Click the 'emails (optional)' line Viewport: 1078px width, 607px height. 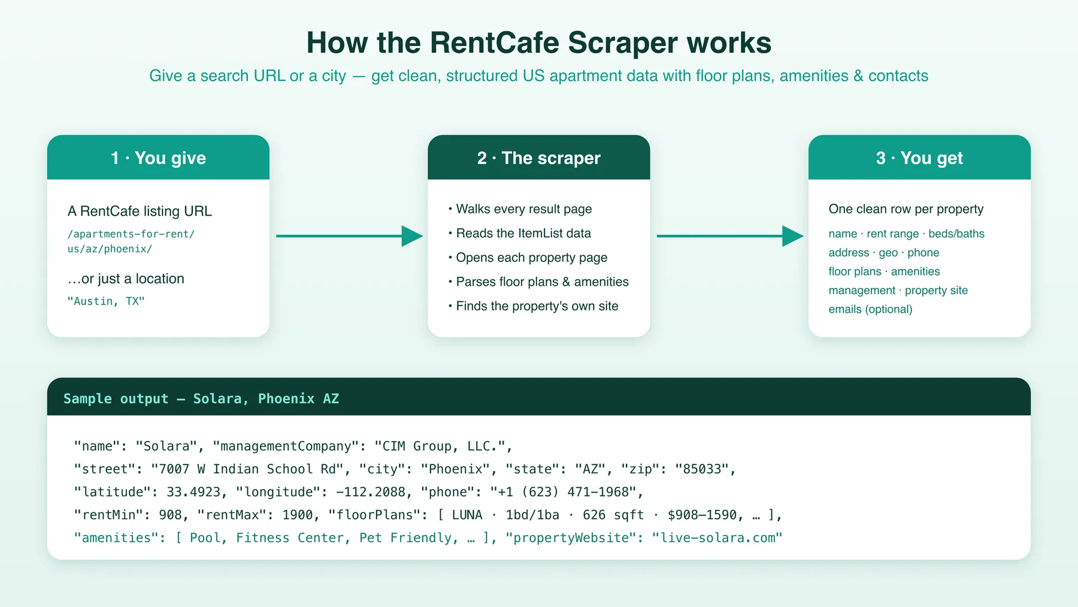(870, 309)
